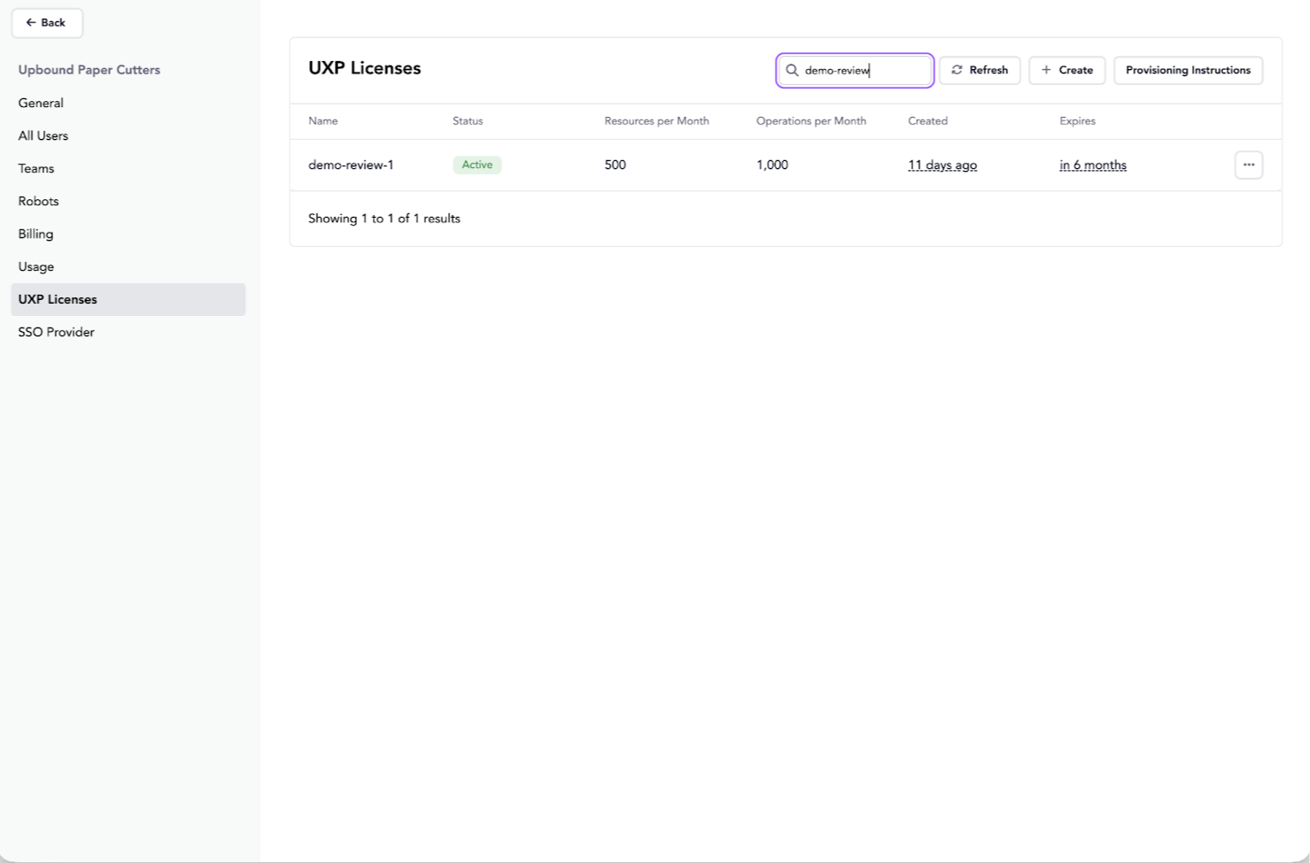The width and height of the screenshot is (1310, 863).
Task: Navigate to Teams section
Action: point(36,168)
